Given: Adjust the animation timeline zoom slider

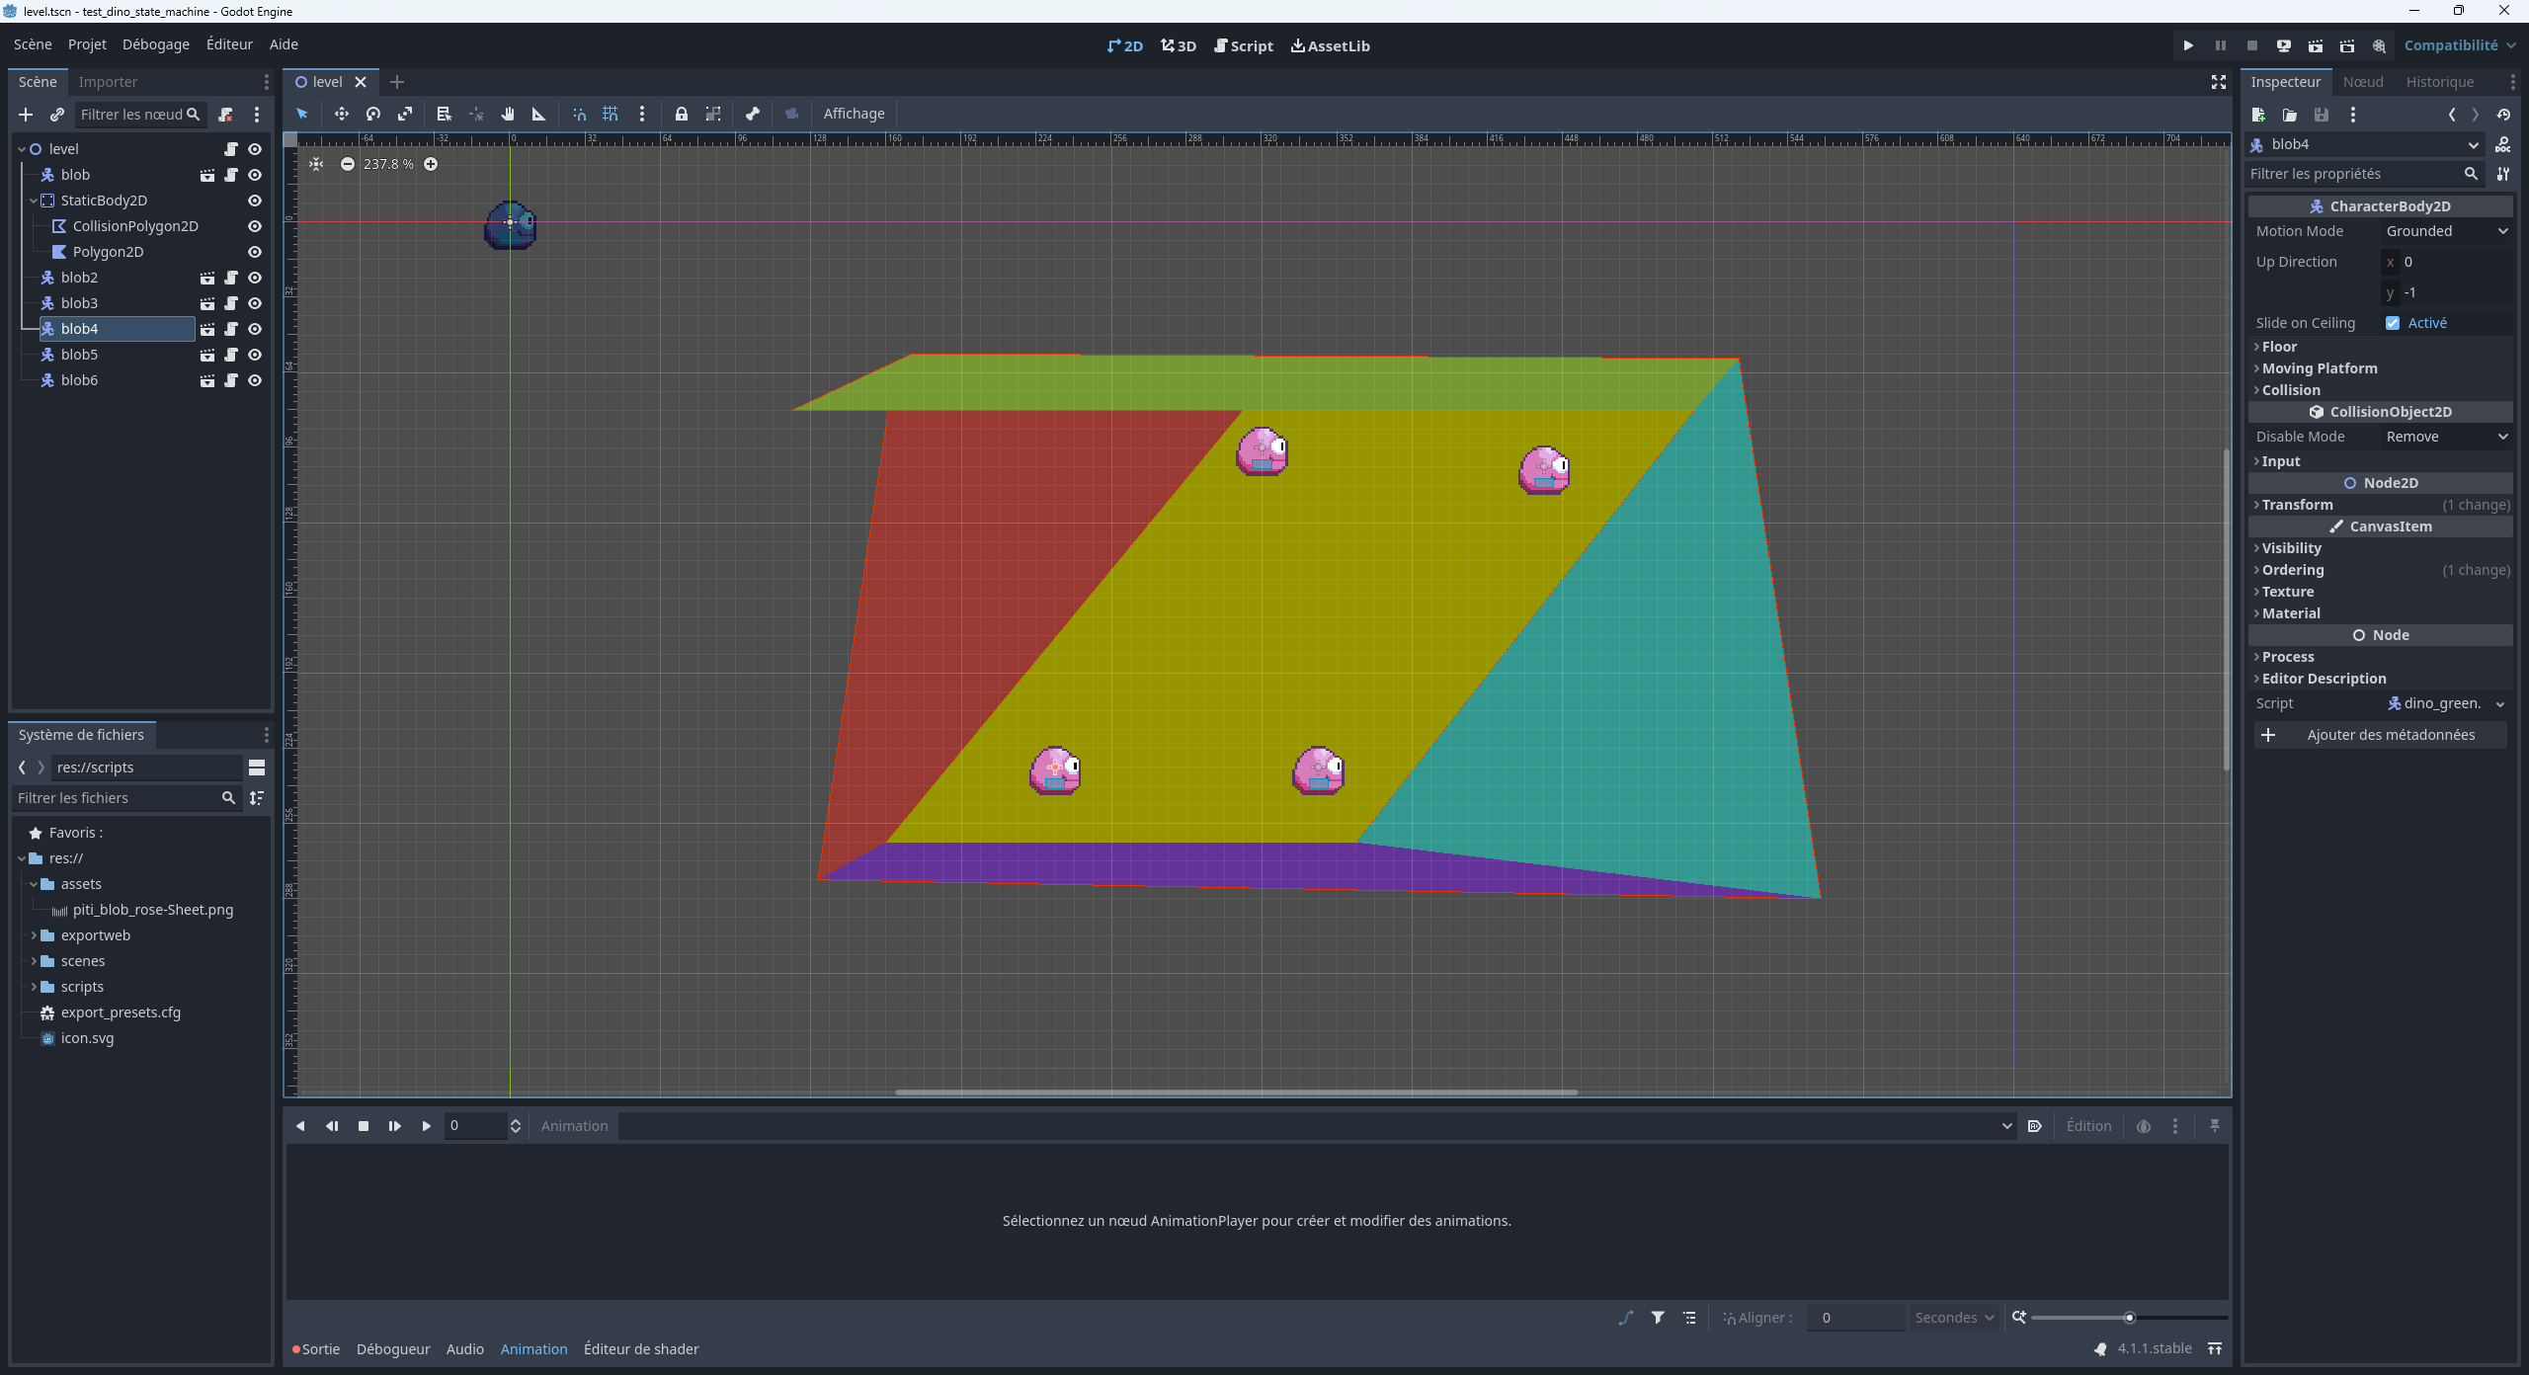Looking at the screenshot, I should (x=2129, y=1318).
